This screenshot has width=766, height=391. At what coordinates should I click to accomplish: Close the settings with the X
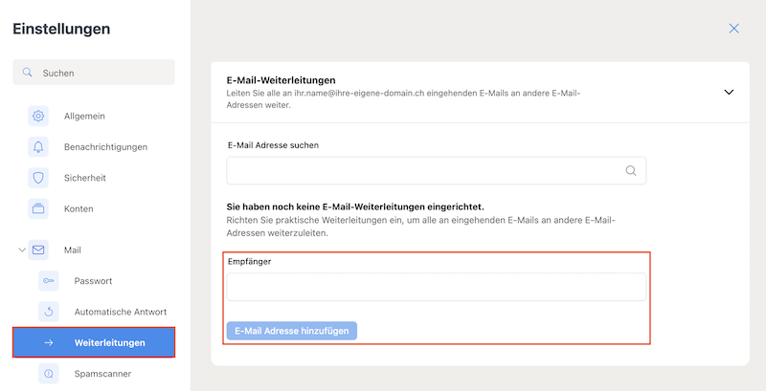tap(733, 29)
